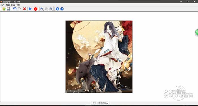This screenshot has height=106, width=198.
Task: Save image with floppy disk icon
Action: 8,9
